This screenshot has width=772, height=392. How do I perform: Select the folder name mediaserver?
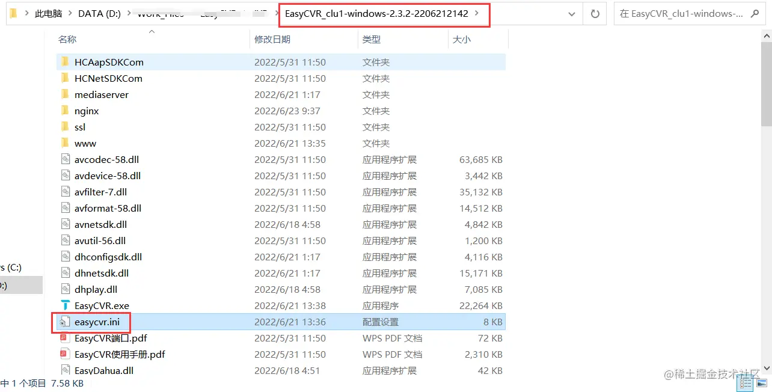tap(101, 94)
